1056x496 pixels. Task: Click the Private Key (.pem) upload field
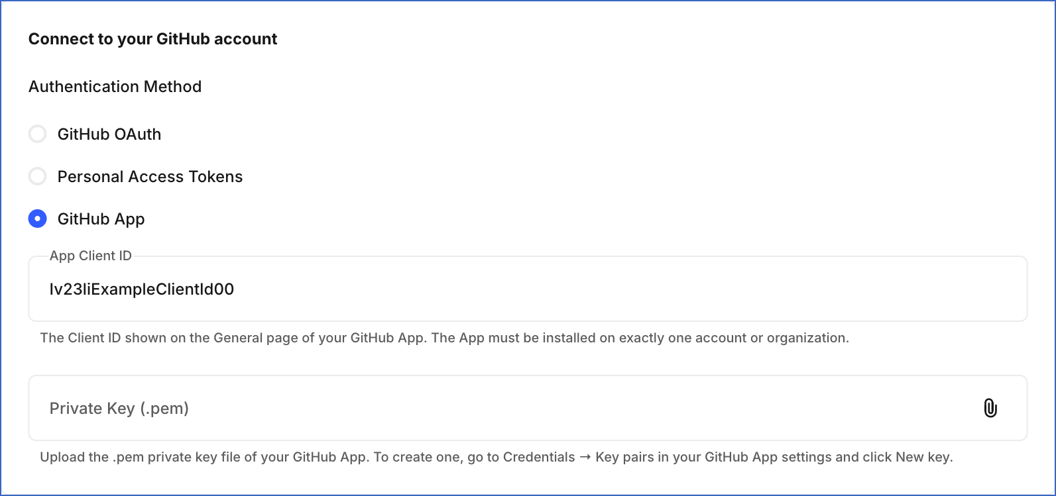tap(528, 408)
